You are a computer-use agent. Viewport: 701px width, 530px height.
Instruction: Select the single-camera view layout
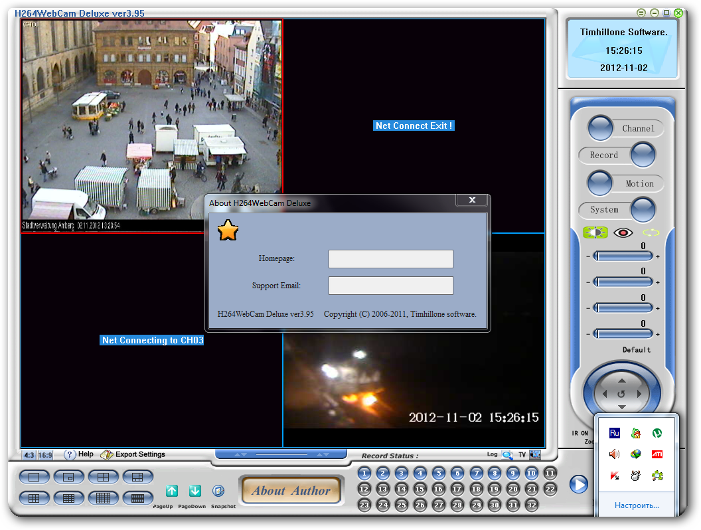(x=35, y=477)
